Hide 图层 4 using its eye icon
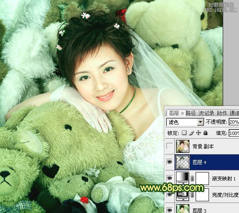This screenshot has width=239, height=213. click(x=170, y=162)
